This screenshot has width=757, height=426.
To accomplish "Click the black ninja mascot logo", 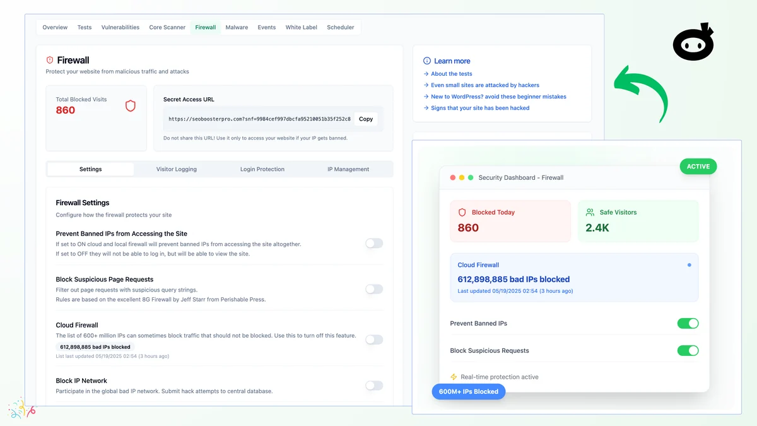I will pos(692,43).
